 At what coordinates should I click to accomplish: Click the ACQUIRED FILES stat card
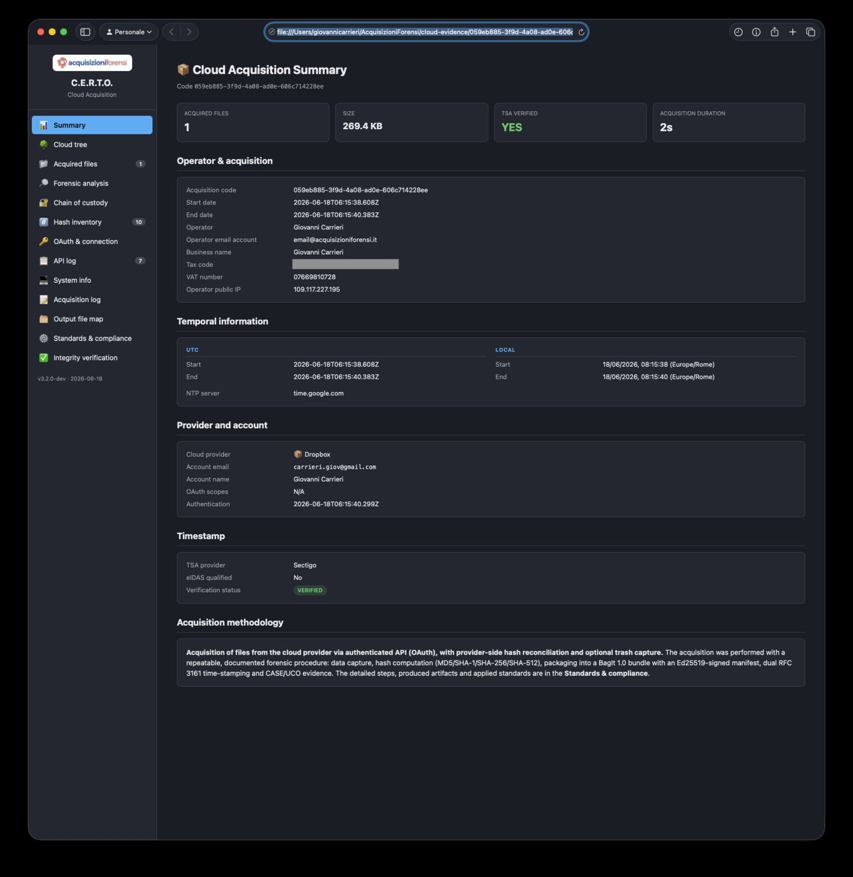tap(253, 122)
